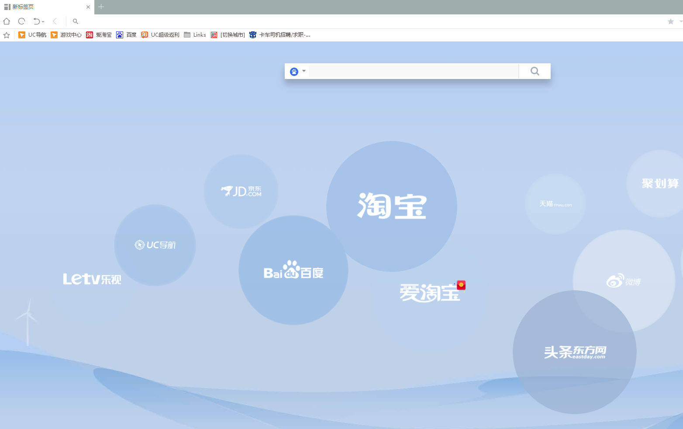Open the [切换城市] bookmark
This screenshot has height=429, width=683.
228,35
